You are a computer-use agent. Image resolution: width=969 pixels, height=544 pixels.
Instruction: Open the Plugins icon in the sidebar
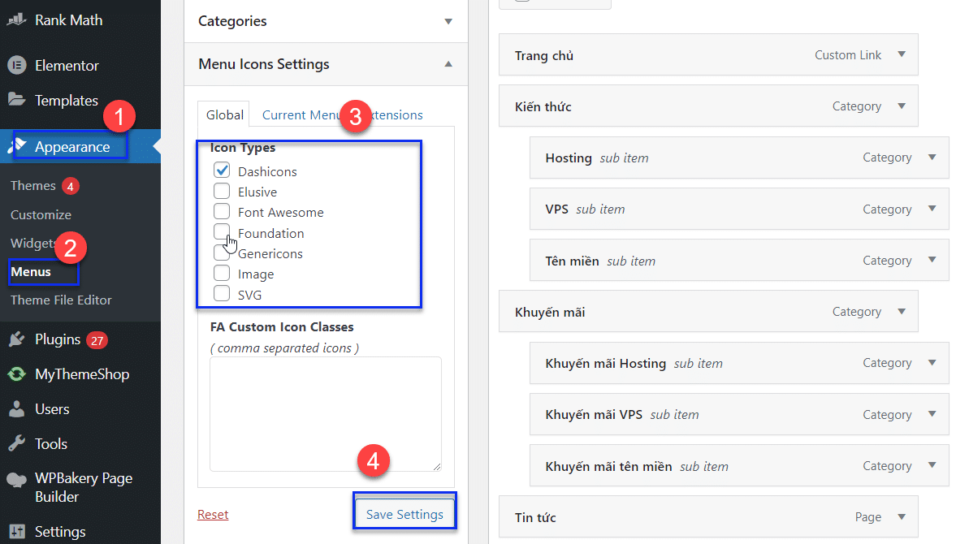[x=16, y=339]
